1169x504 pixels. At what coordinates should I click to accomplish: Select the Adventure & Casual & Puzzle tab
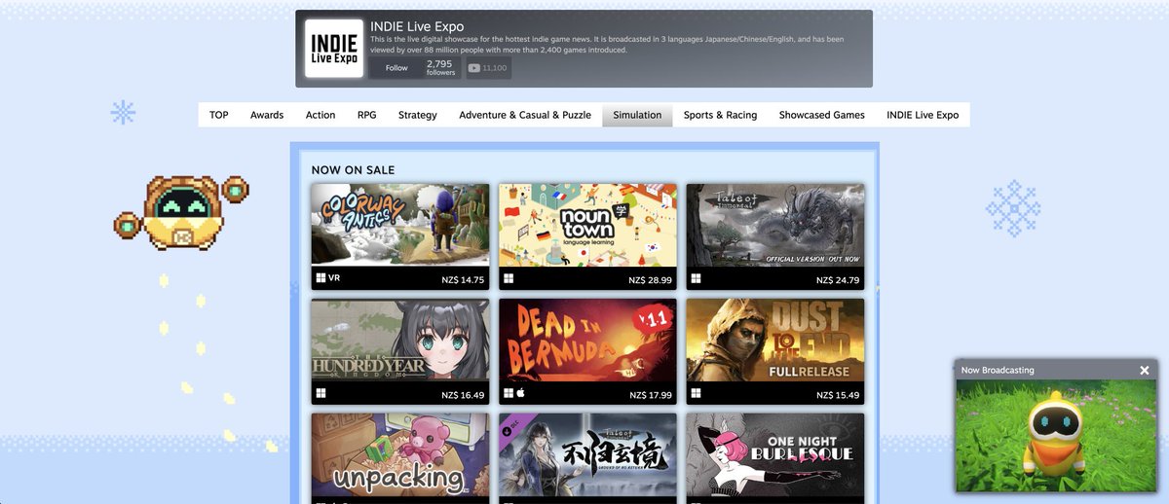[x=525, y=115]
